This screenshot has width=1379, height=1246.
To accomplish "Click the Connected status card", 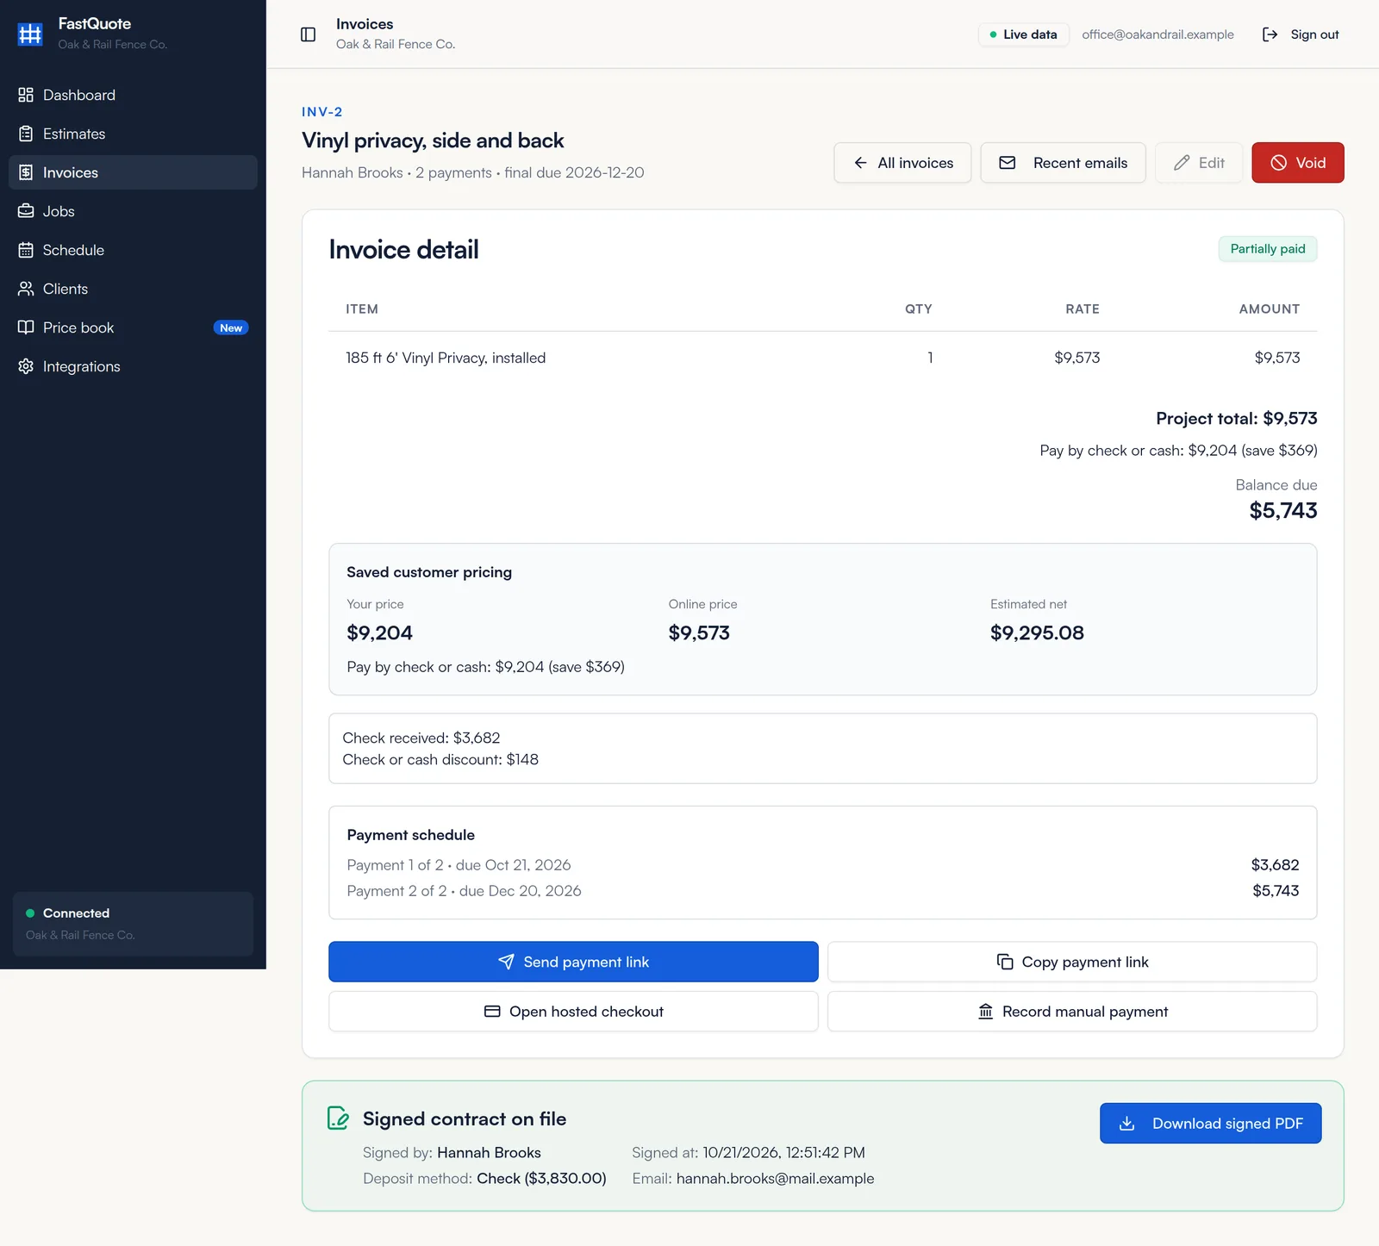I will point(133,924).
